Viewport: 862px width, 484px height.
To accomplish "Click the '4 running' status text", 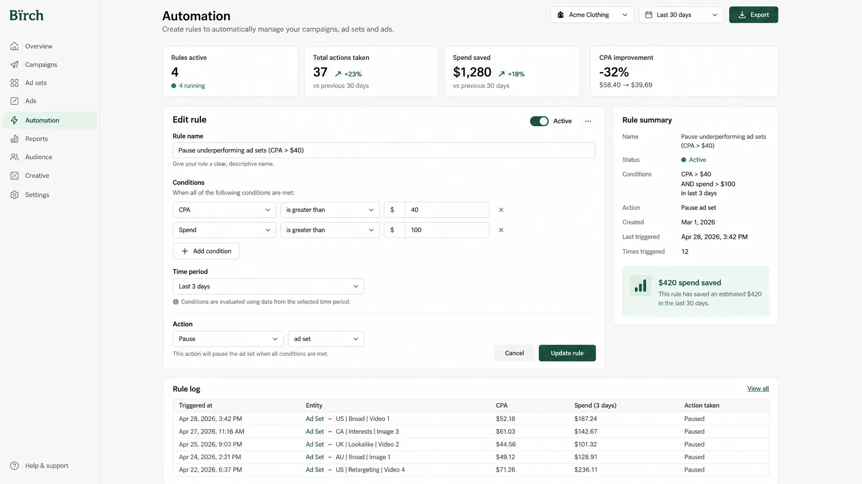I will [192, 86].
